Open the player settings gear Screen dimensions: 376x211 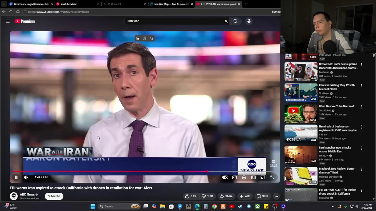click(x=244, y=177)
